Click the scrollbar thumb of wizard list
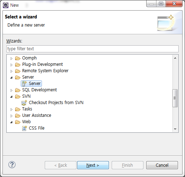Image resolution: width=185 pixels, height=177 pixels. point(175,98)
